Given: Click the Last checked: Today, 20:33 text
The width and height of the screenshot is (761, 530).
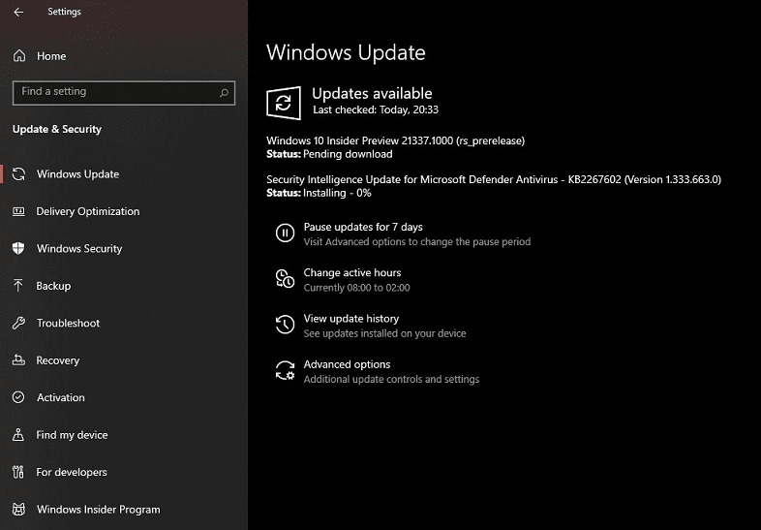Looking at the screenshot, I should pos(376,109).
